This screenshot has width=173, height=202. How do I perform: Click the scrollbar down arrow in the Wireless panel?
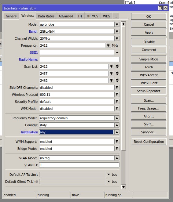123,187
